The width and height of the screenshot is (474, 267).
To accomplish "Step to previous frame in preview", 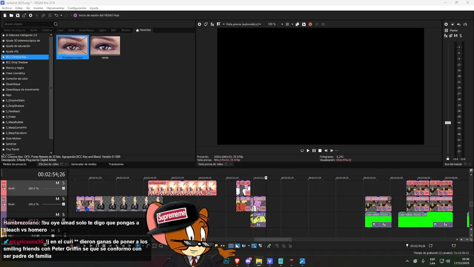I will pyautogui.click(x=326, y=151).
